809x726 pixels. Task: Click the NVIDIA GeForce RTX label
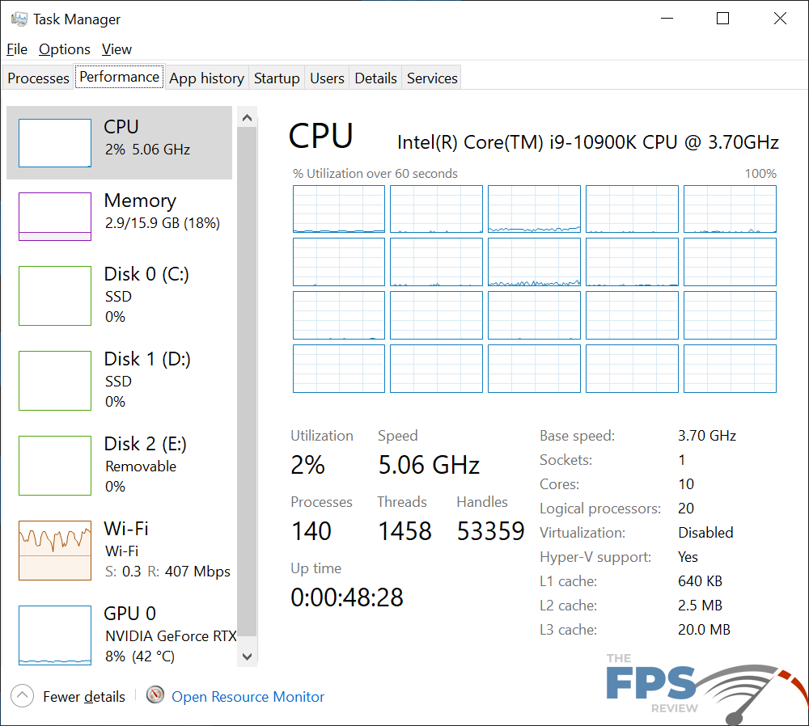coord(171,635)
